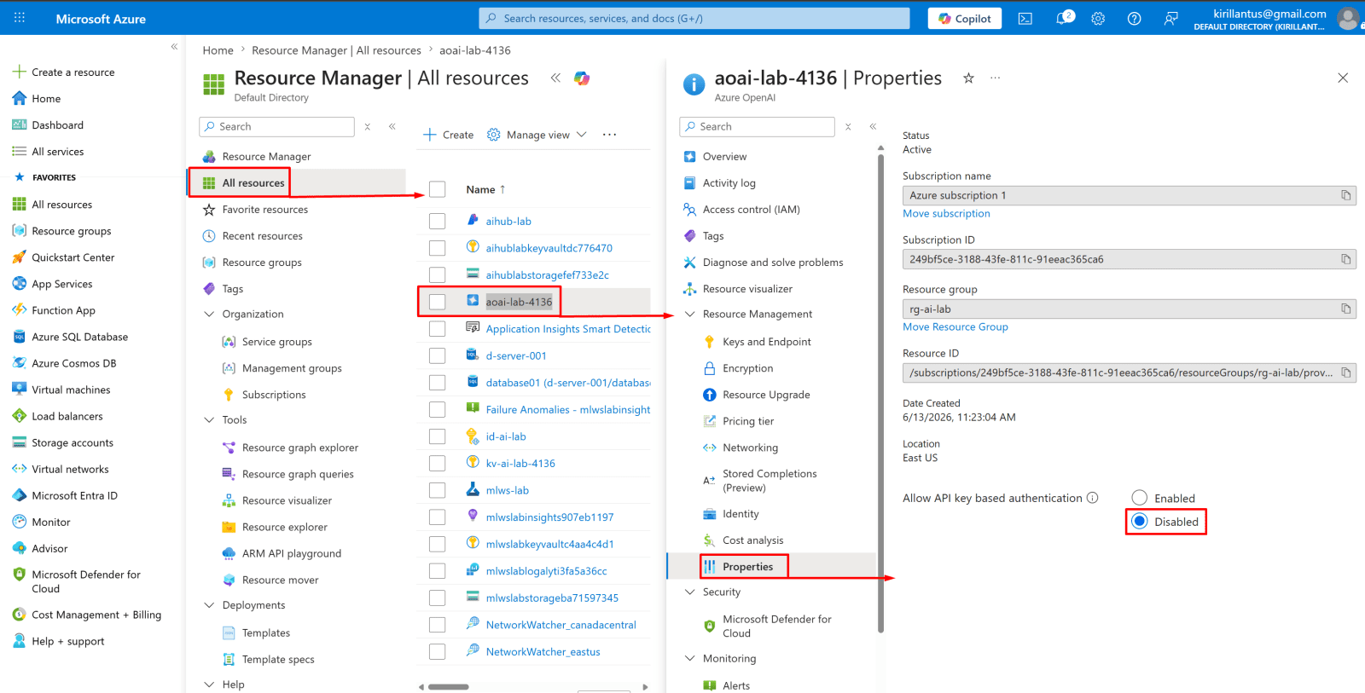1365x693 pixels.
Task: Collapse the Organization group
Action: [x=209, y=315]
